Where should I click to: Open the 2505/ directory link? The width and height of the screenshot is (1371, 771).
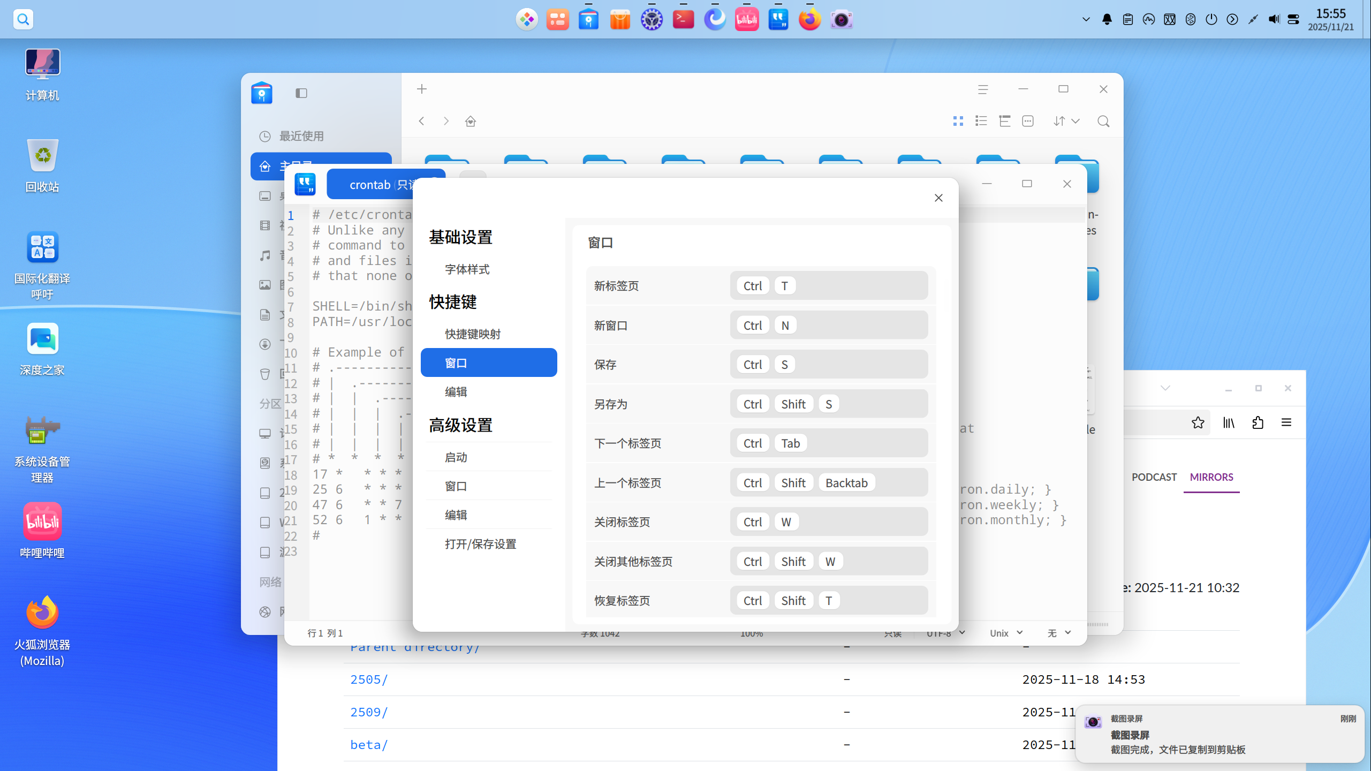point(368,679)
